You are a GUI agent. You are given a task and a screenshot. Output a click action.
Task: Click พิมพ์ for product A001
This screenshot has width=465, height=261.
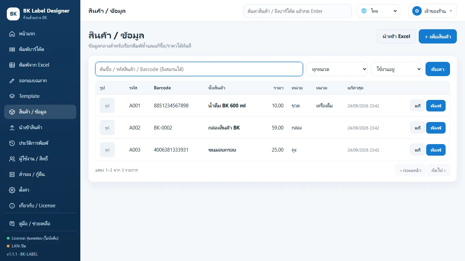pos(436,106)
